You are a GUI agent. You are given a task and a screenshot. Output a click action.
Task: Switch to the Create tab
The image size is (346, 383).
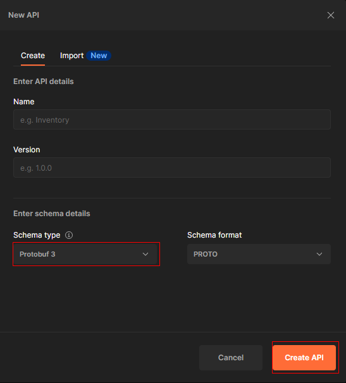33,56
